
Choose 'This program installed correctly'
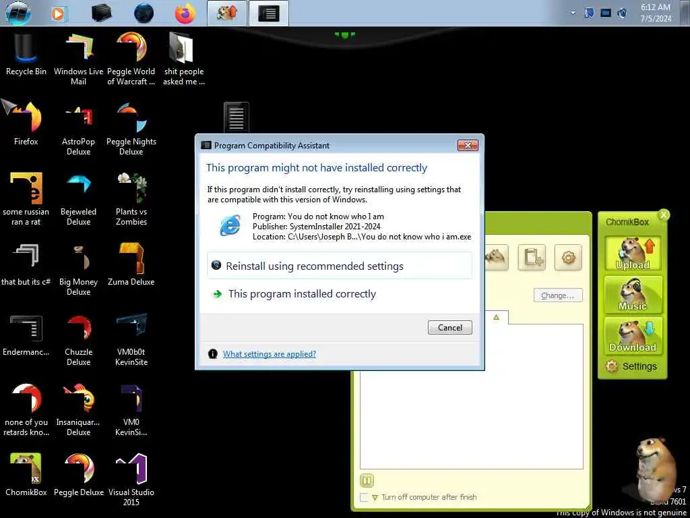point(340,294)
